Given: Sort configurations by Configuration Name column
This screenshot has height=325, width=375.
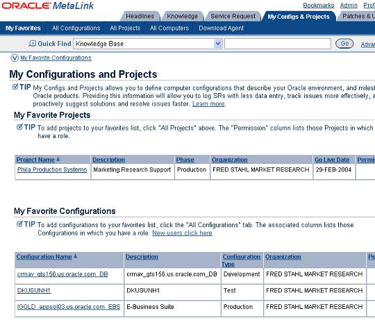Looking at the screenshot, I should [44, 257].
